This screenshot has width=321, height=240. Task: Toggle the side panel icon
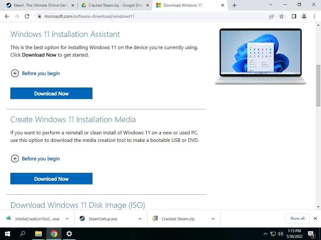pyautogui.click(x=294, y=16)
